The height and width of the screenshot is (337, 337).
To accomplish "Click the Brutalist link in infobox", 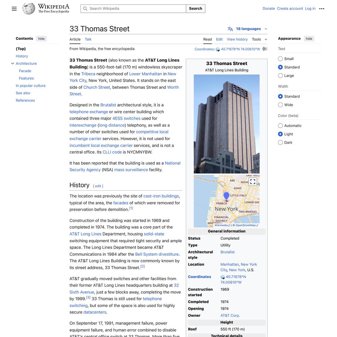I will (227, 252).
